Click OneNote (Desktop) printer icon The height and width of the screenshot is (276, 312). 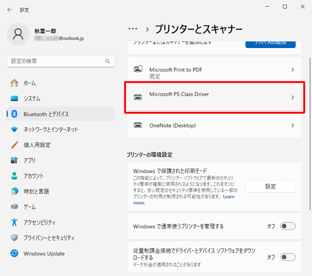[x=138, y=126]
